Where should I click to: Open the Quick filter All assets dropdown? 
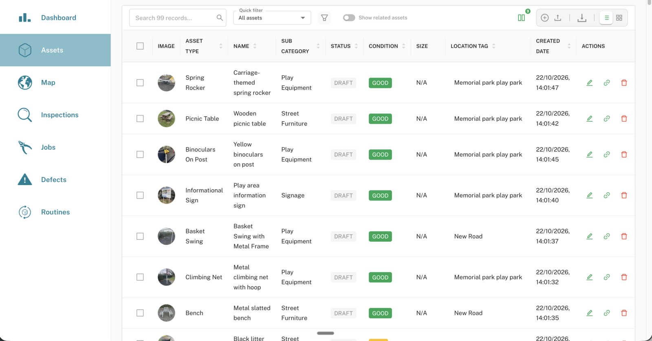(272, 18)
